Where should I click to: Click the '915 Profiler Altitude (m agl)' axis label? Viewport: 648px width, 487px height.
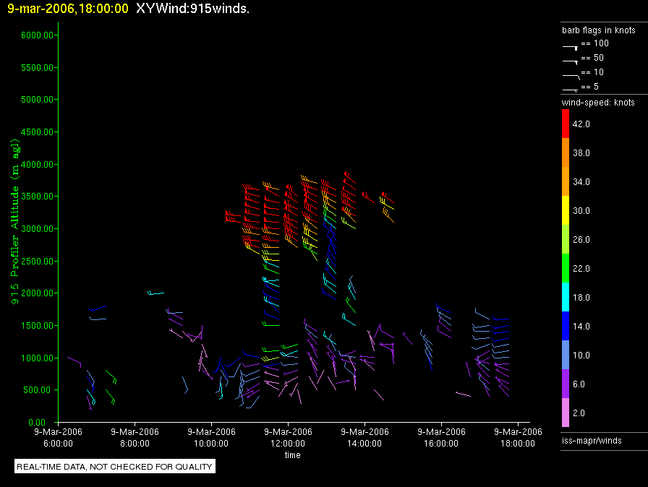click(x=15, y=222)
